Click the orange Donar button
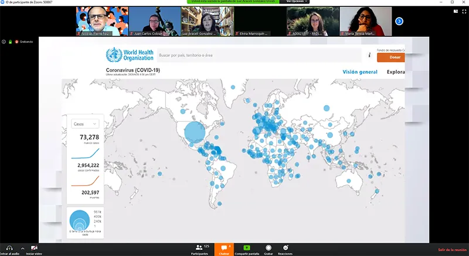 (391, 57)
